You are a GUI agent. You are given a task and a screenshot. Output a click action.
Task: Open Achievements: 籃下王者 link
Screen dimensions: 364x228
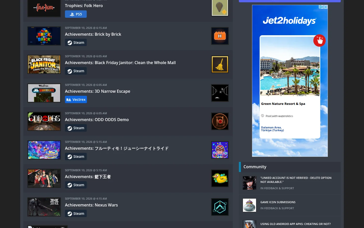88,177
